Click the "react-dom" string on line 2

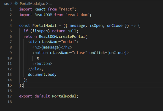77,15
